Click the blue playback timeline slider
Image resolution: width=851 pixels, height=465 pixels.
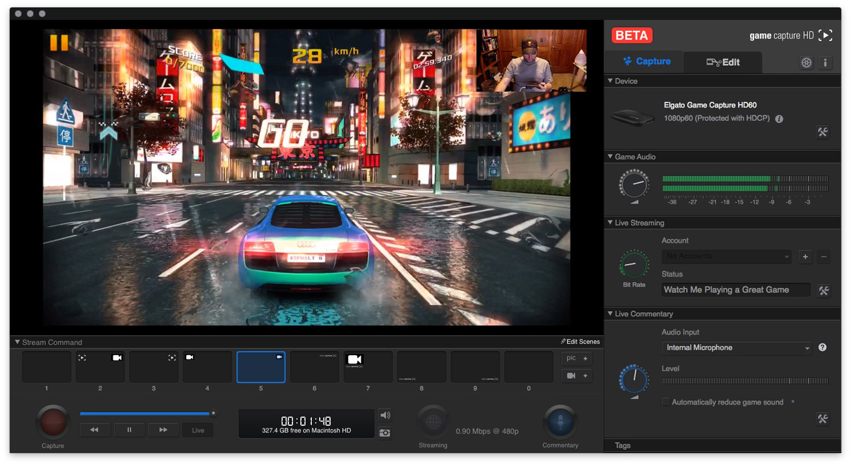point(145,414)
